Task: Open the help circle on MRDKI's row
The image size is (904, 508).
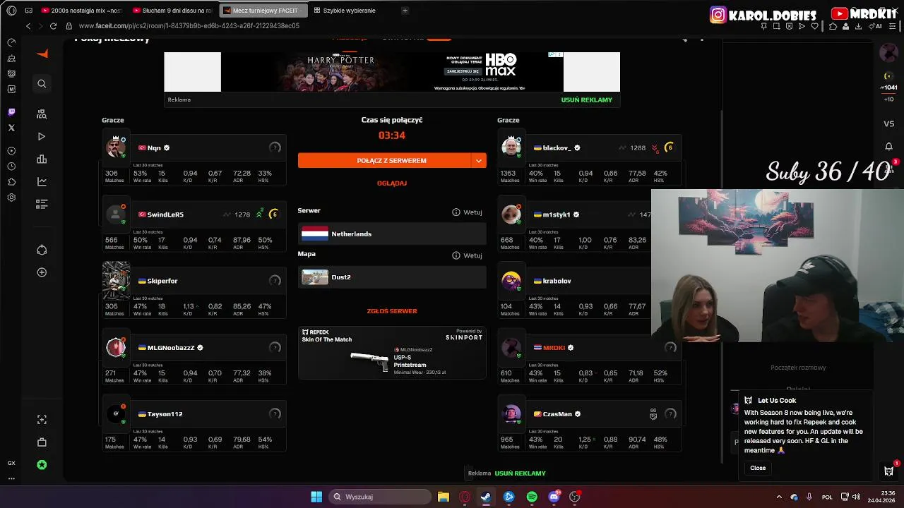Action: click(x=671, y=347)
